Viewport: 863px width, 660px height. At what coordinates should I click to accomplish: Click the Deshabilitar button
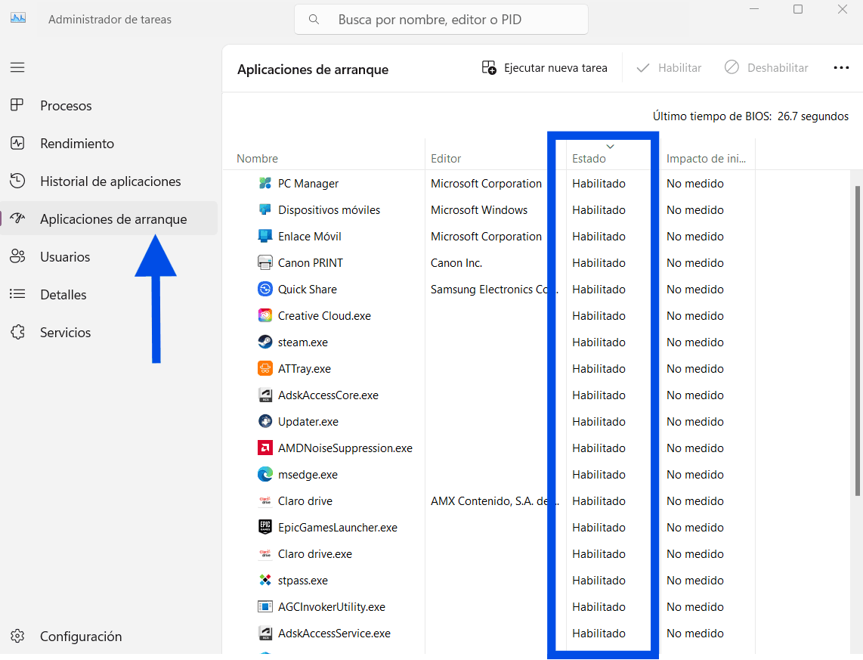click(766, 68)
